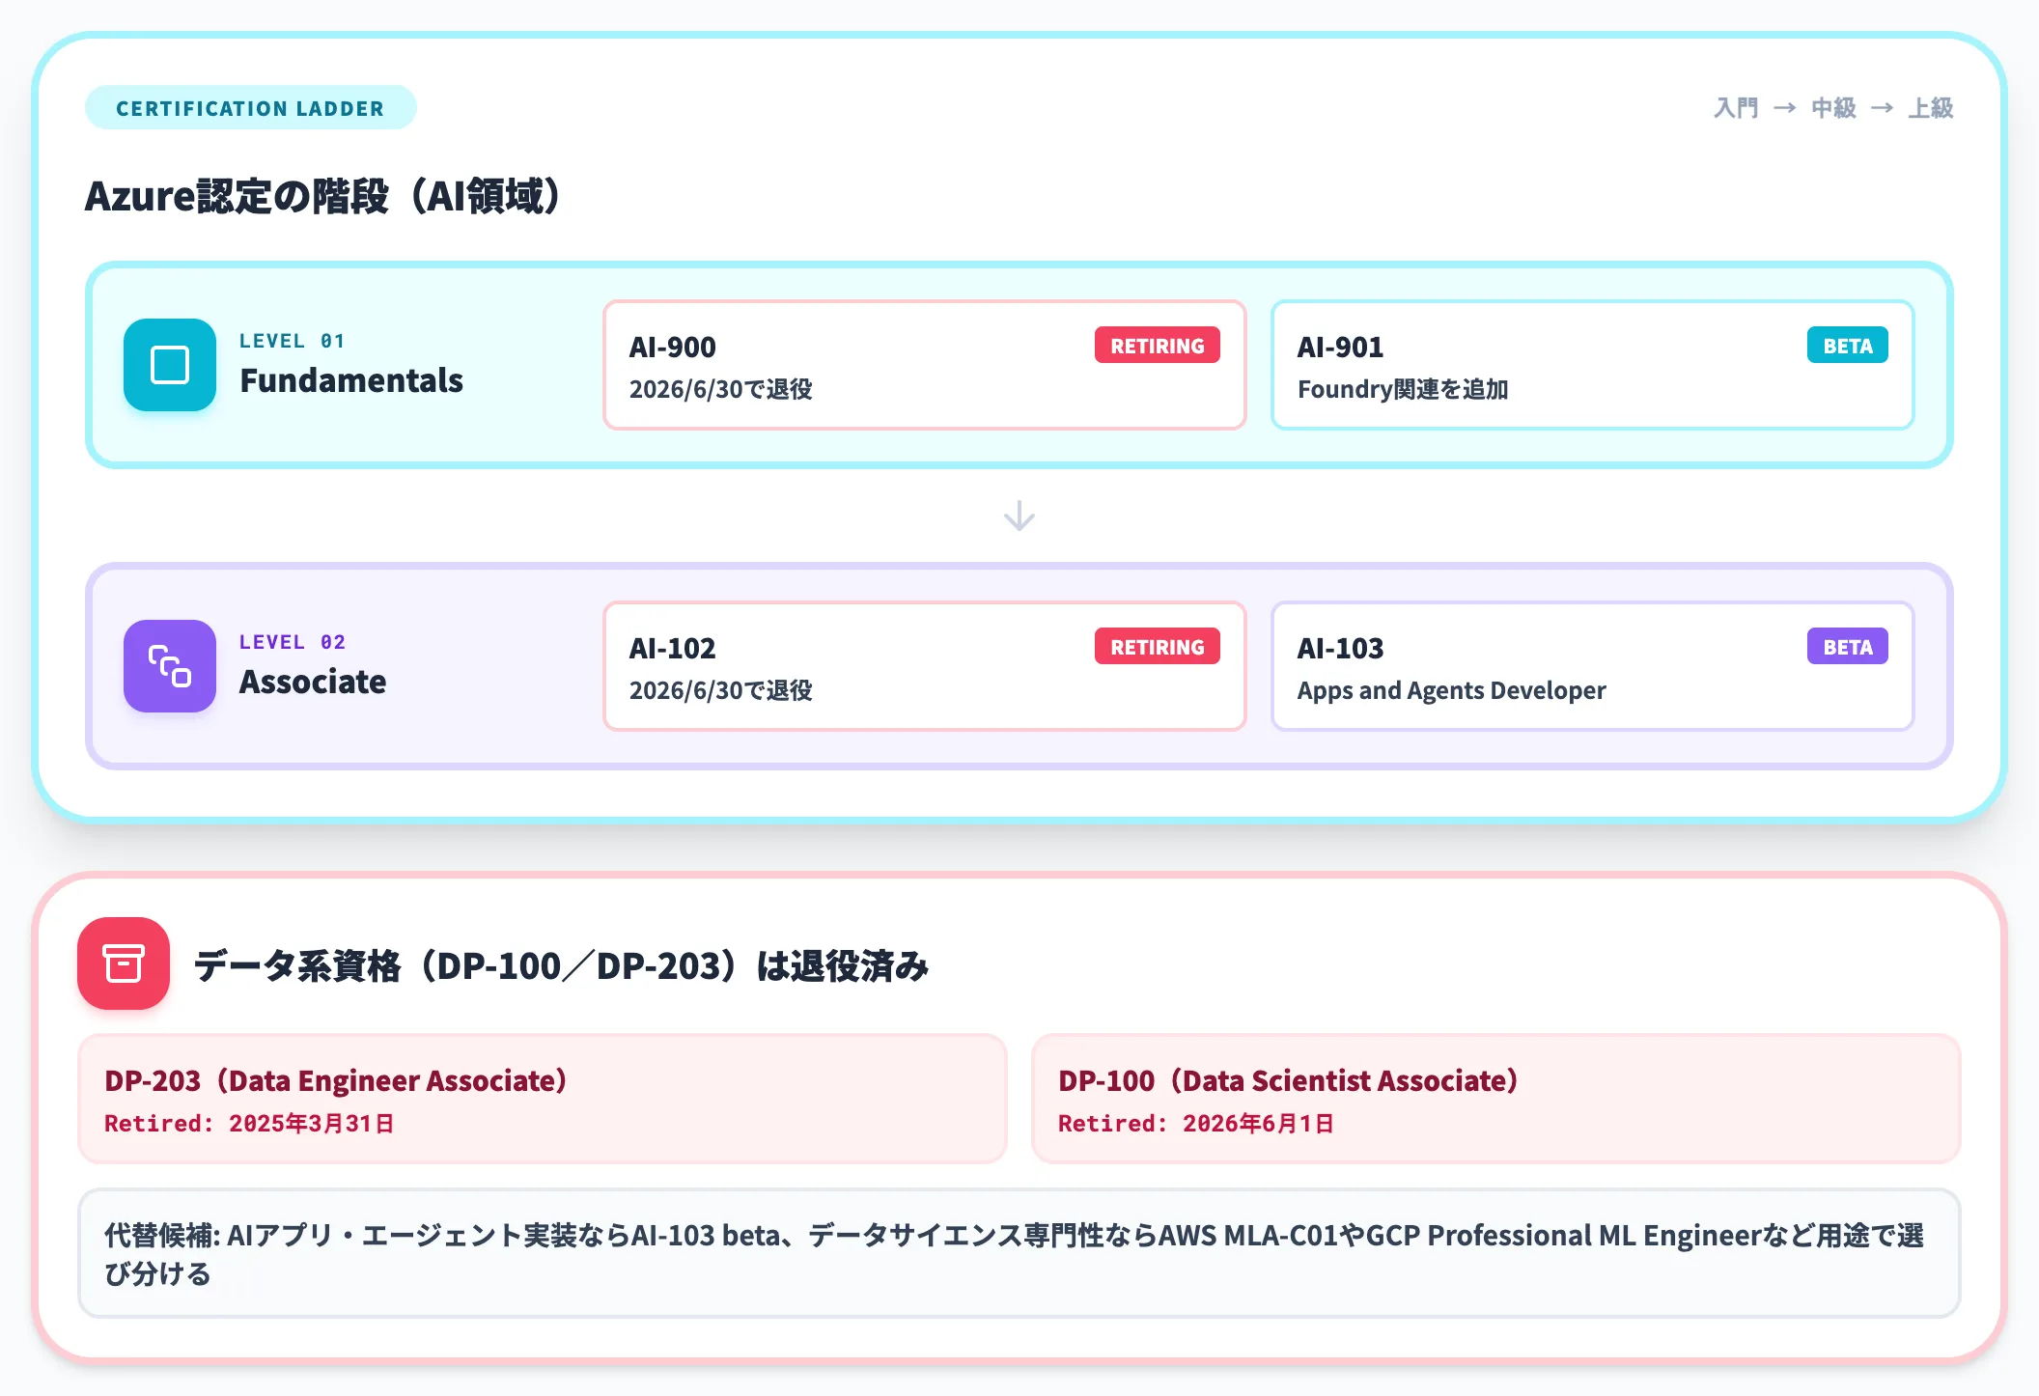The height and width of the screenshot is (1396, 2039).
Task: Click Retired: 2025年3月31日 date text
Action: 249,1124
